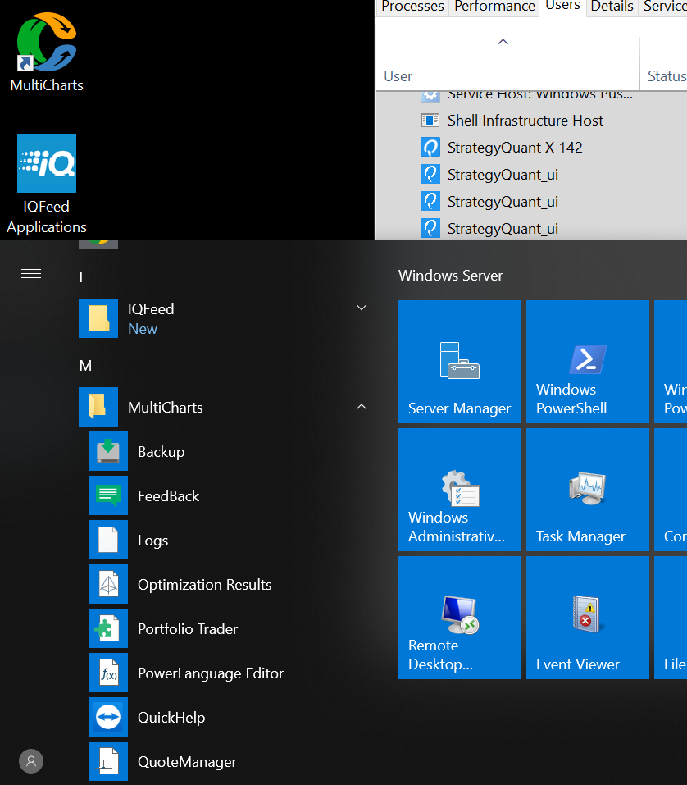Launch the Backup icon under MultiCharts
687x785 pixels.
(x=108, y=451)
